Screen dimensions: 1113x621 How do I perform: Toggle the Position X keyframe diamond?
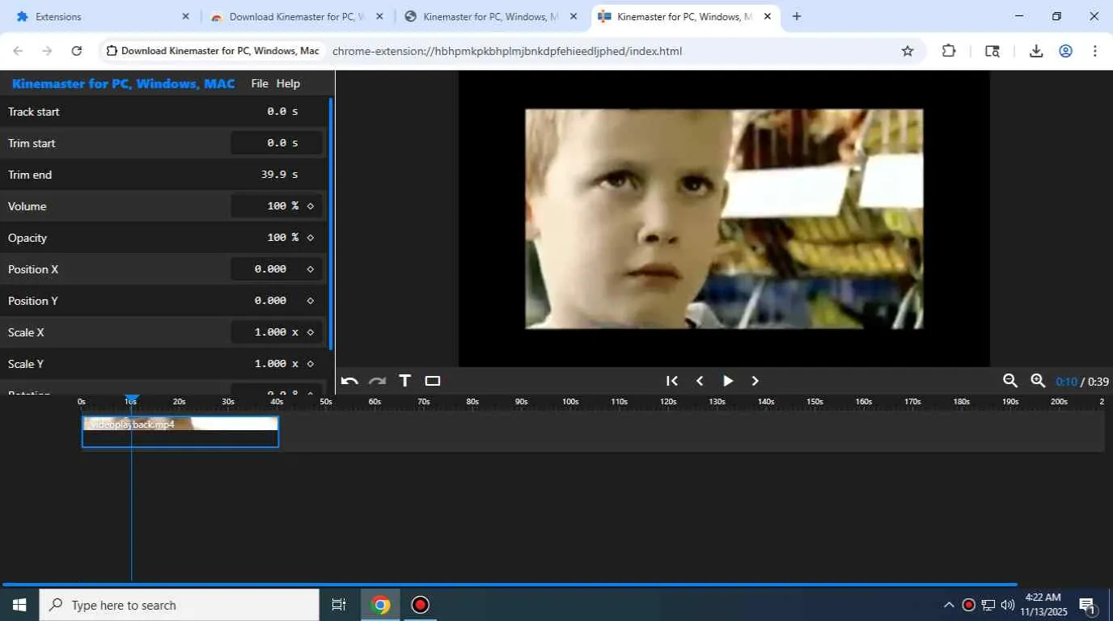click(311, 269)
